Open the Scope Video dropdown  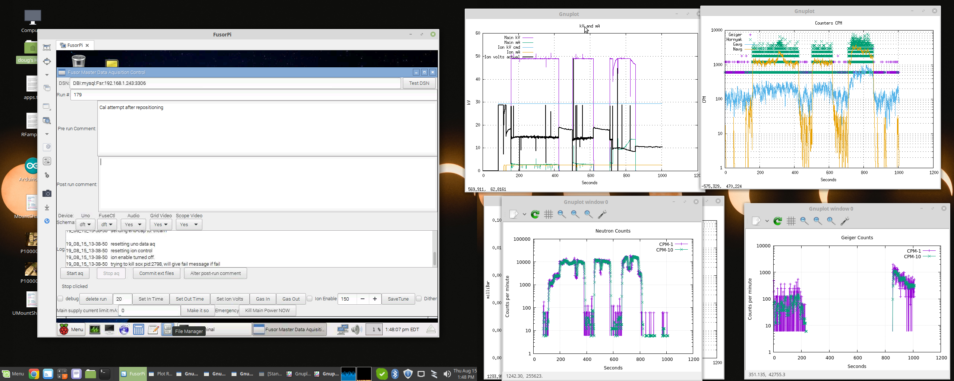(189, 224)
